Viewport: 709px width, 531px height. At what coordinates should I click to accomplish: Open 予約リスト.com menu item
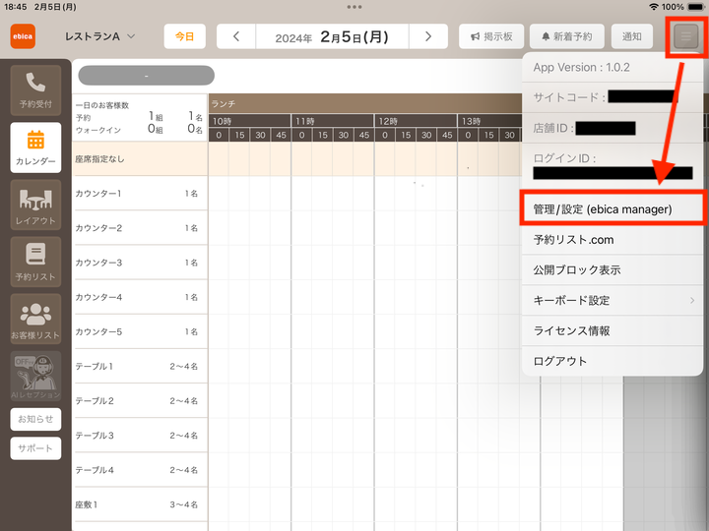612,240
